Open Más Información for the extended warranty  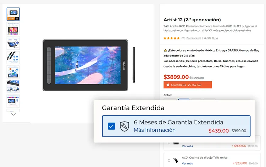[x=155, y=130]
